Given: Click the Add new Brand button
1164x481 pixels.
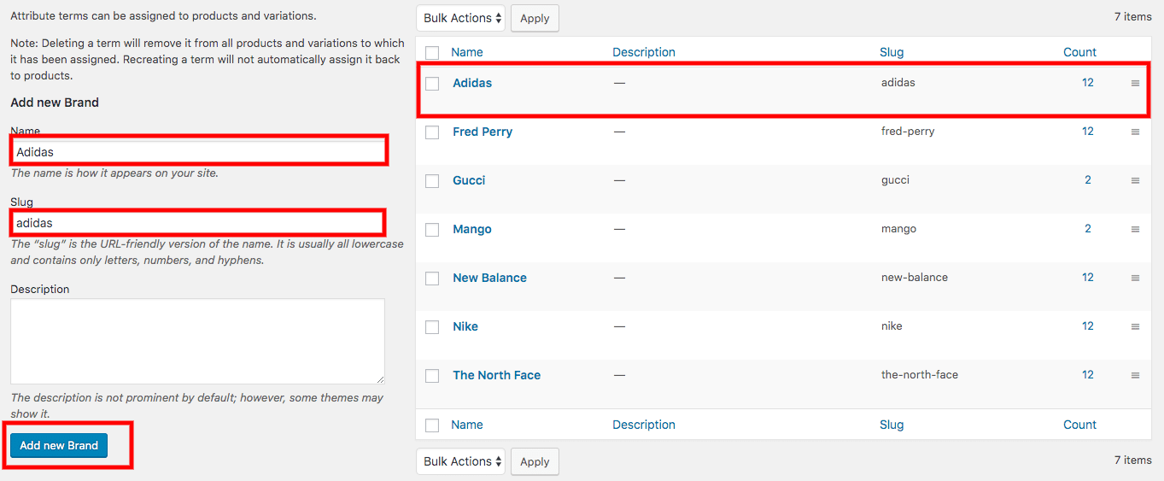Looking at the screenshot, I should point(59,445).
